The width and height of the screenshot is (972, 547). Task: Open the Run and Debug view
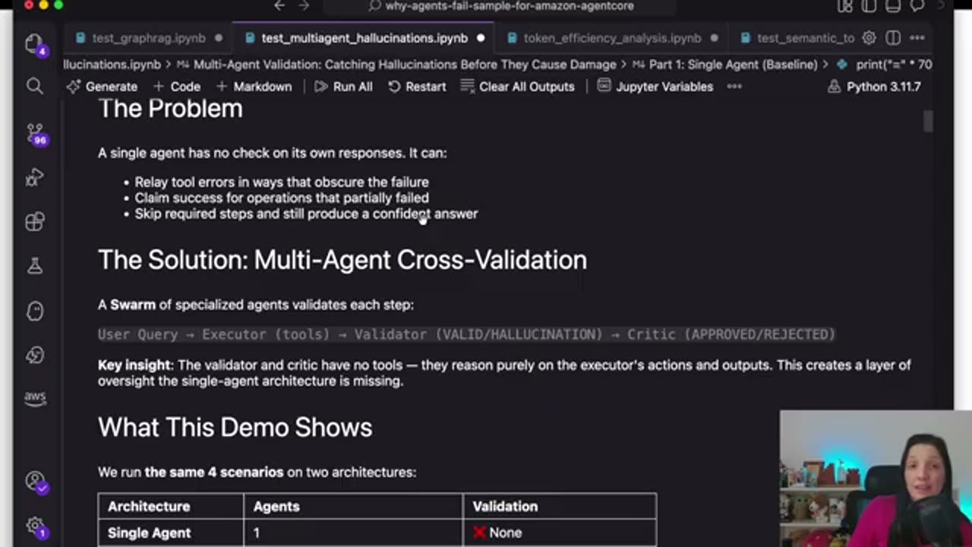pos(34,179)
